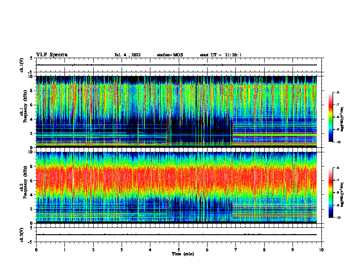Click the "-5" tick on ch.3(V) axis

pos(31,242)
